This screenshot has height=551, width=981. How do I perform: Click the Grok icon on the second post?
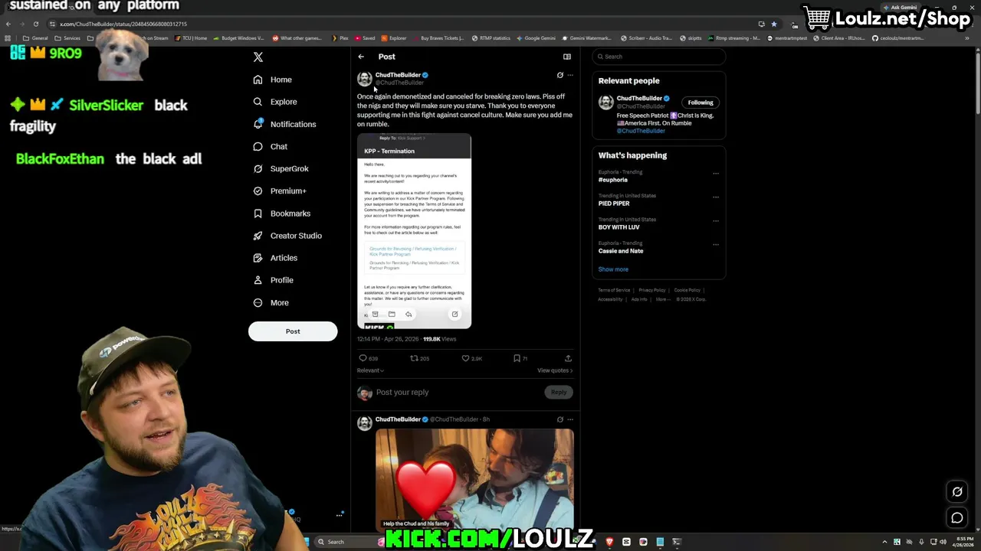(x=559, y=419)
